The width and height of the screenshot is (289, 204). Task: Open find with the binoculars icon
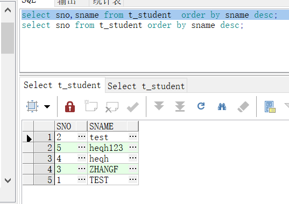(222, 107)
